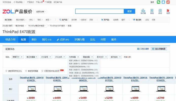Click the chat bubble icon next to 看口碑
Screen dimensions: 176x101
[x=134, y=20]
